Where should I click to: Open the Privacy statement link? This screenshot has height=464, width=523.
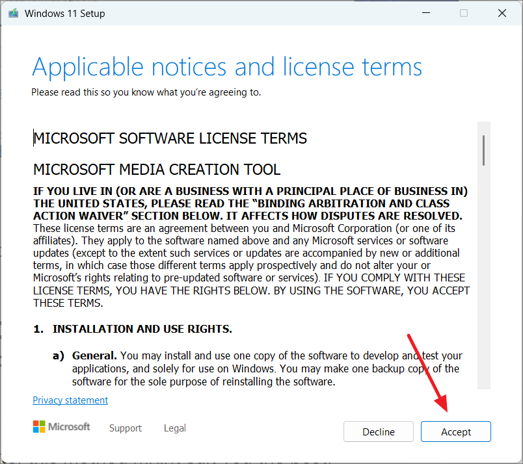(x=70, y=400)
